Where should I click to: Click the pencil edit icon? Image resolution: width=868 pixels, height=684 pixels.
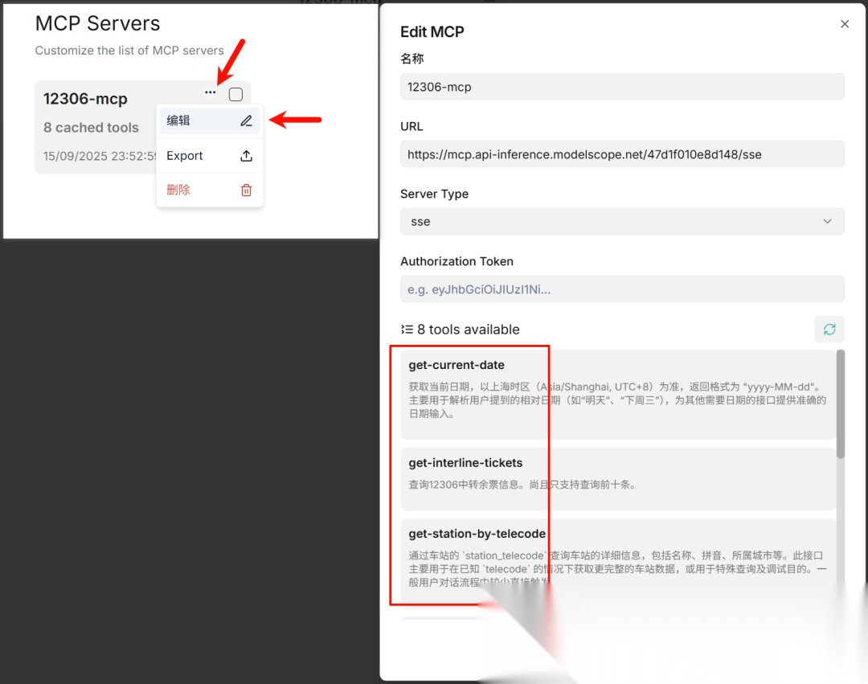247,121
